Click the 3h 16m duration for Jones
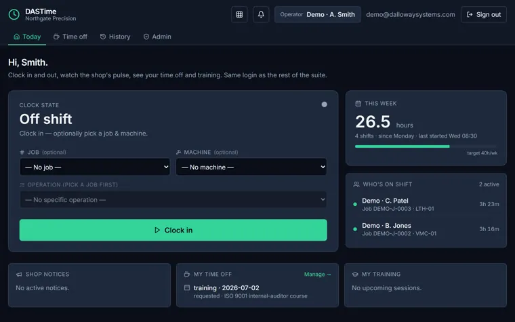This screenshot has width=515, height=322. pos(489,229)
